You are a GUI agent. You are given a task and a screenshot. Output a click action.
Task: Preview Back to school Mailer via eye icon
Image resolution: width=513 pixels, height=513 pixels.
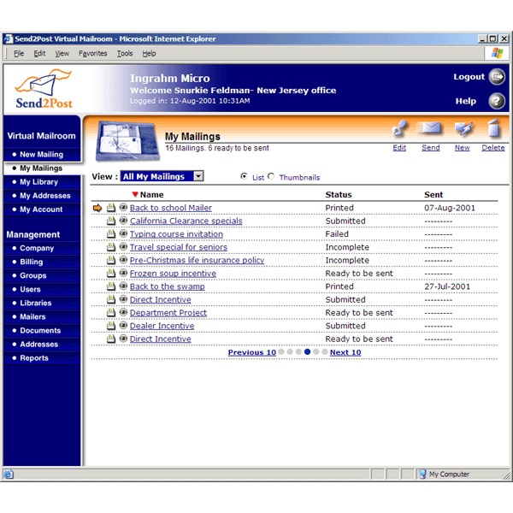tap(123, 207)
